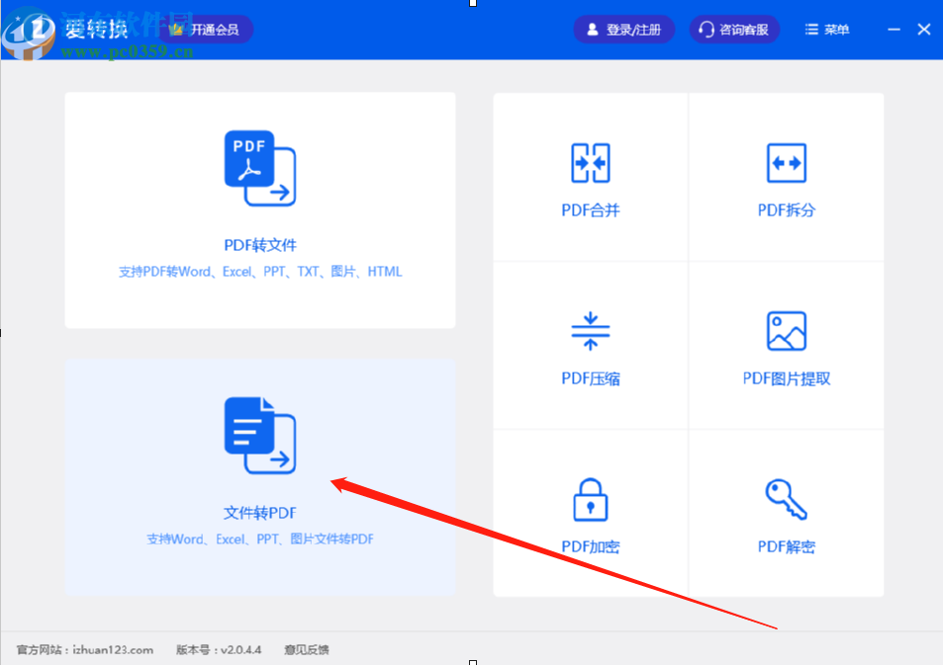Open the 登录/注册 login dialog
Screen dimensions: 943x665
click(623, 29)
